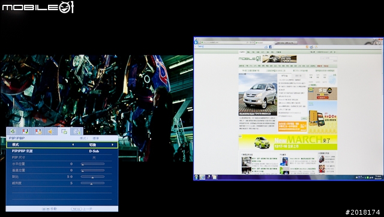Viewport: 384px width, 217px height.
Task: Click the IKEA advertisement on right column
Action: coord(323,94)
